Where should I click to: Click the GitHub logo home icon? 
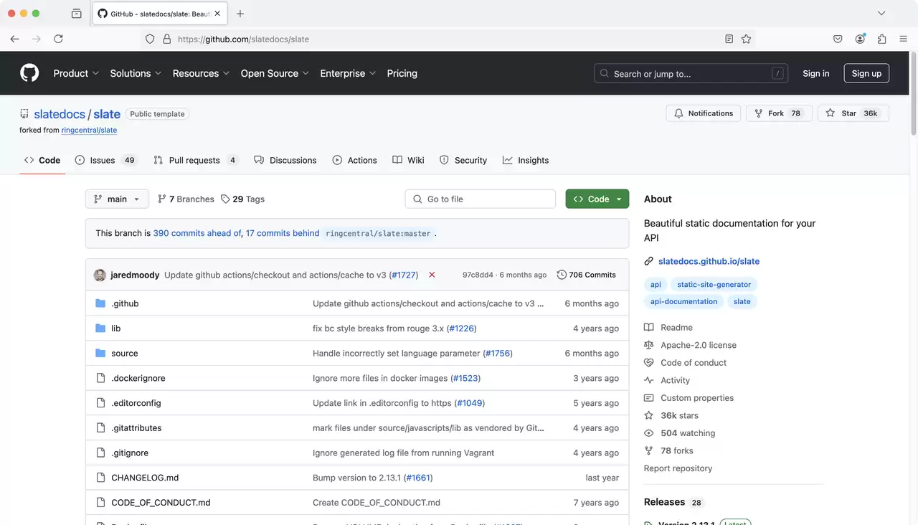point(29,73)
